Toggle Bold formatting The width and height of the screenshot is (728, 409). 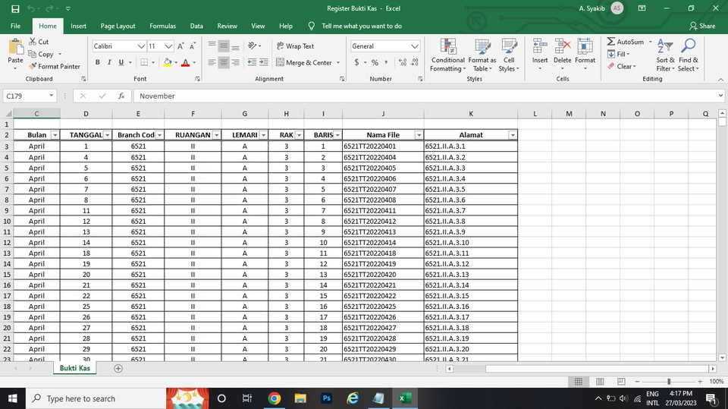click(98, 62)
